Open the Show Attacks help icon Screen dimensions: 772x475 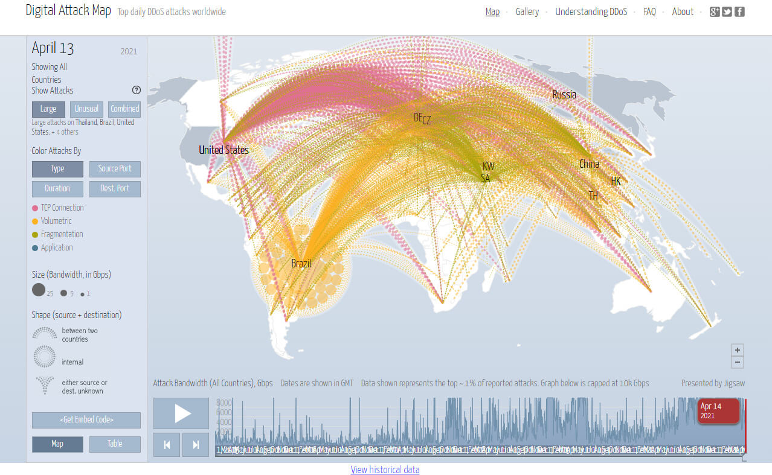136,91
